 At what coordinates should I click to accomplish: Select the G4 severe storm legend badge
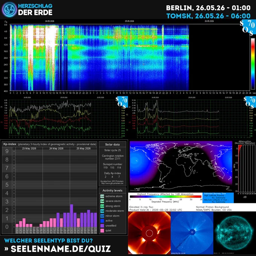pyautogui.click(x=102, y=201)
